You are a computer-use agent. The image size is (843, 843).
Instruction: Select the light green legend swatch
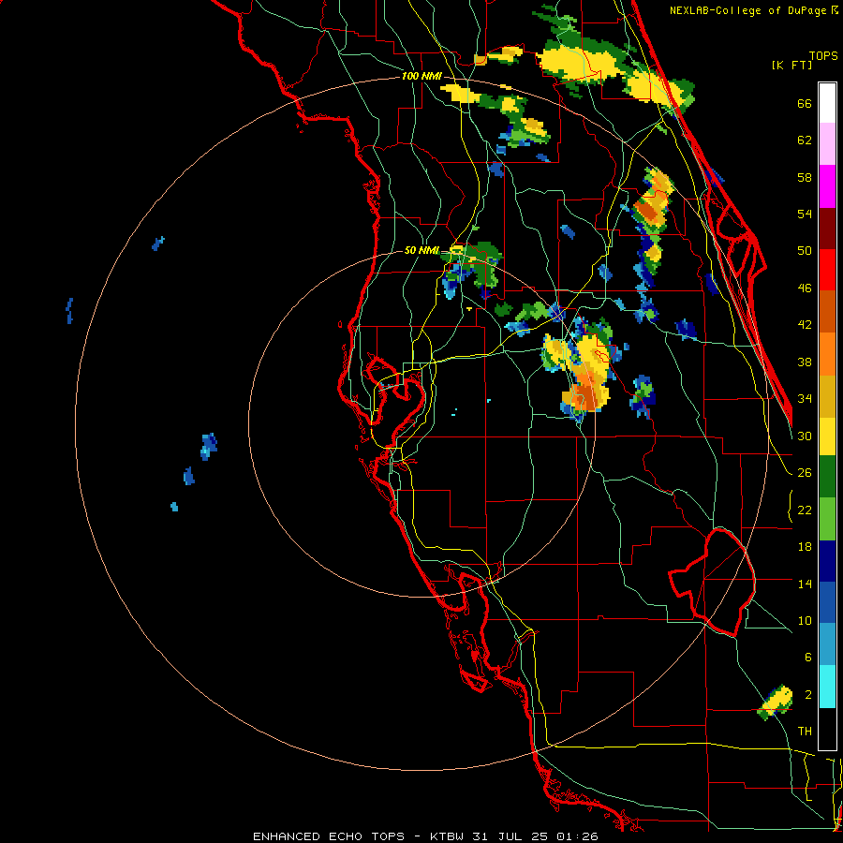(x=827, y=519)
